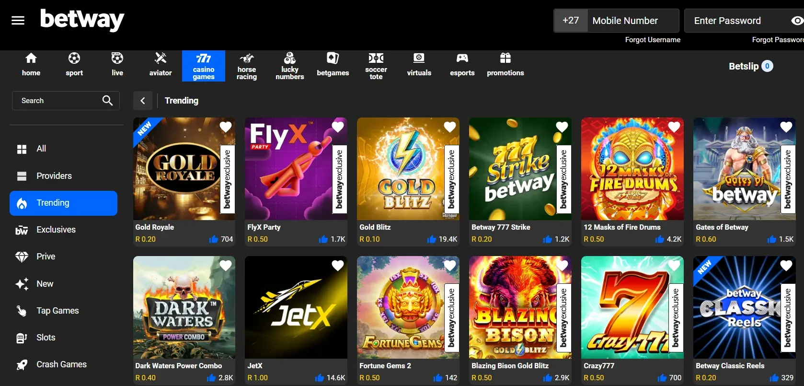Open Providers in sidebar
The width and height of the screenshot is (804, 386).
(63, 176)
